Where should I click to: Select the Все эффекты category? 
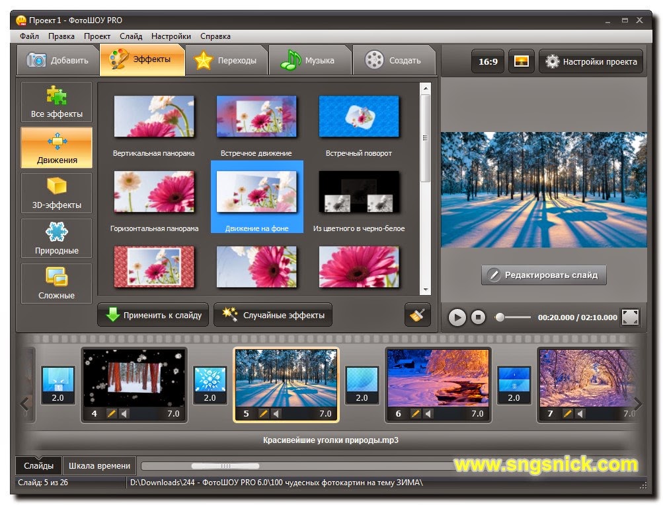tap(57, 102)
